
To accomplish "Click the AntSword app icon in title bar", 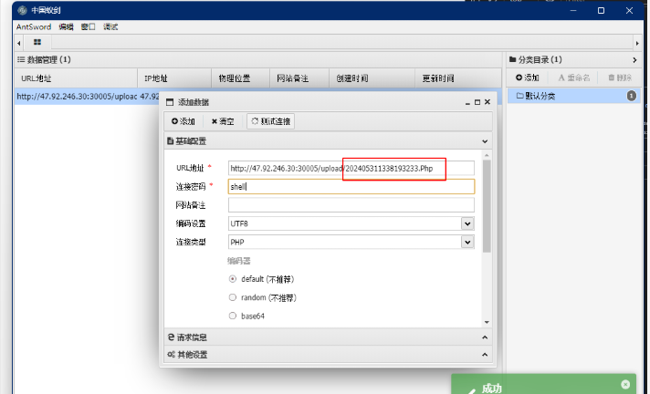I will coord(23,10).
